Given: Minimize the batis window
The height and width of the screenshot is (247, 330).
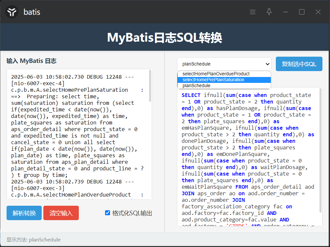Looking at the screenshot, I should [x=285, y=12].
